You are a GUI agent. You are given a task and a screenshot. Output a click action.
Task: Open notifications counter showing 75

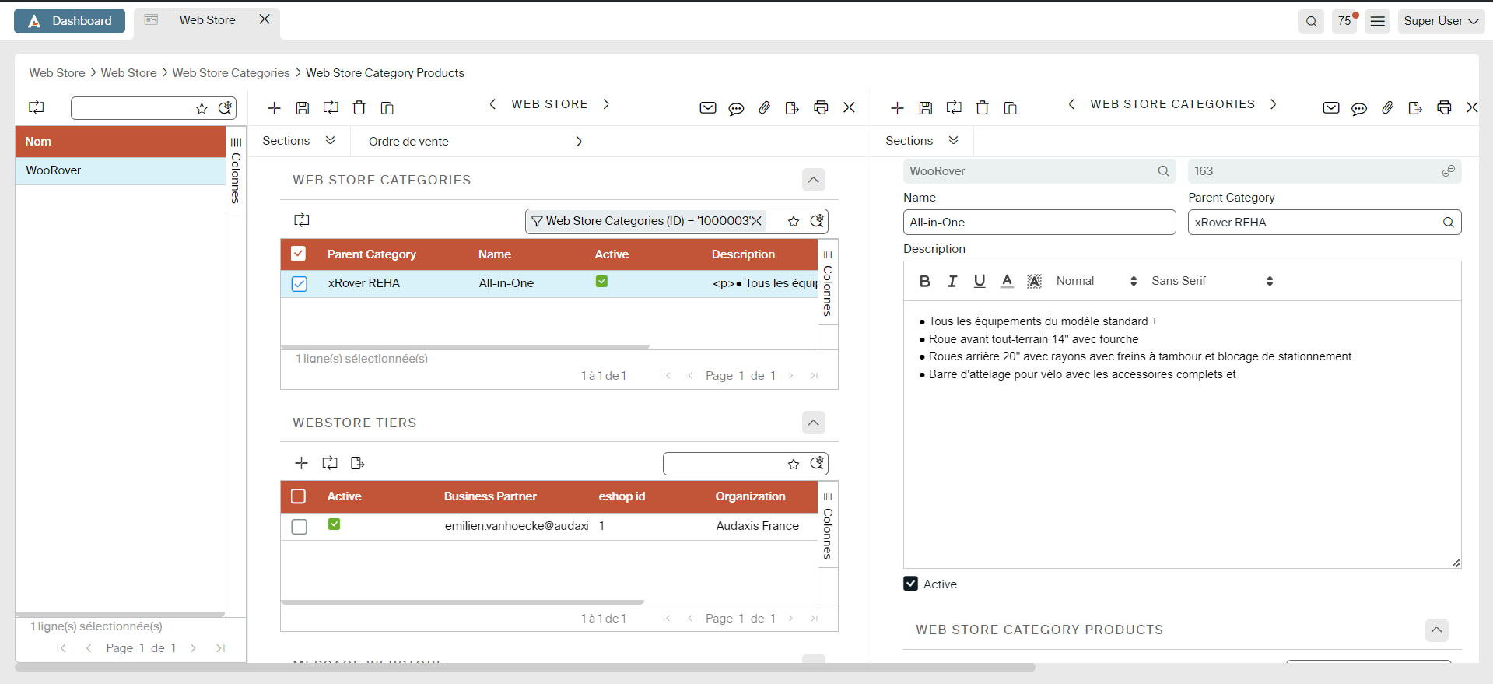[x=1344, y=21]
